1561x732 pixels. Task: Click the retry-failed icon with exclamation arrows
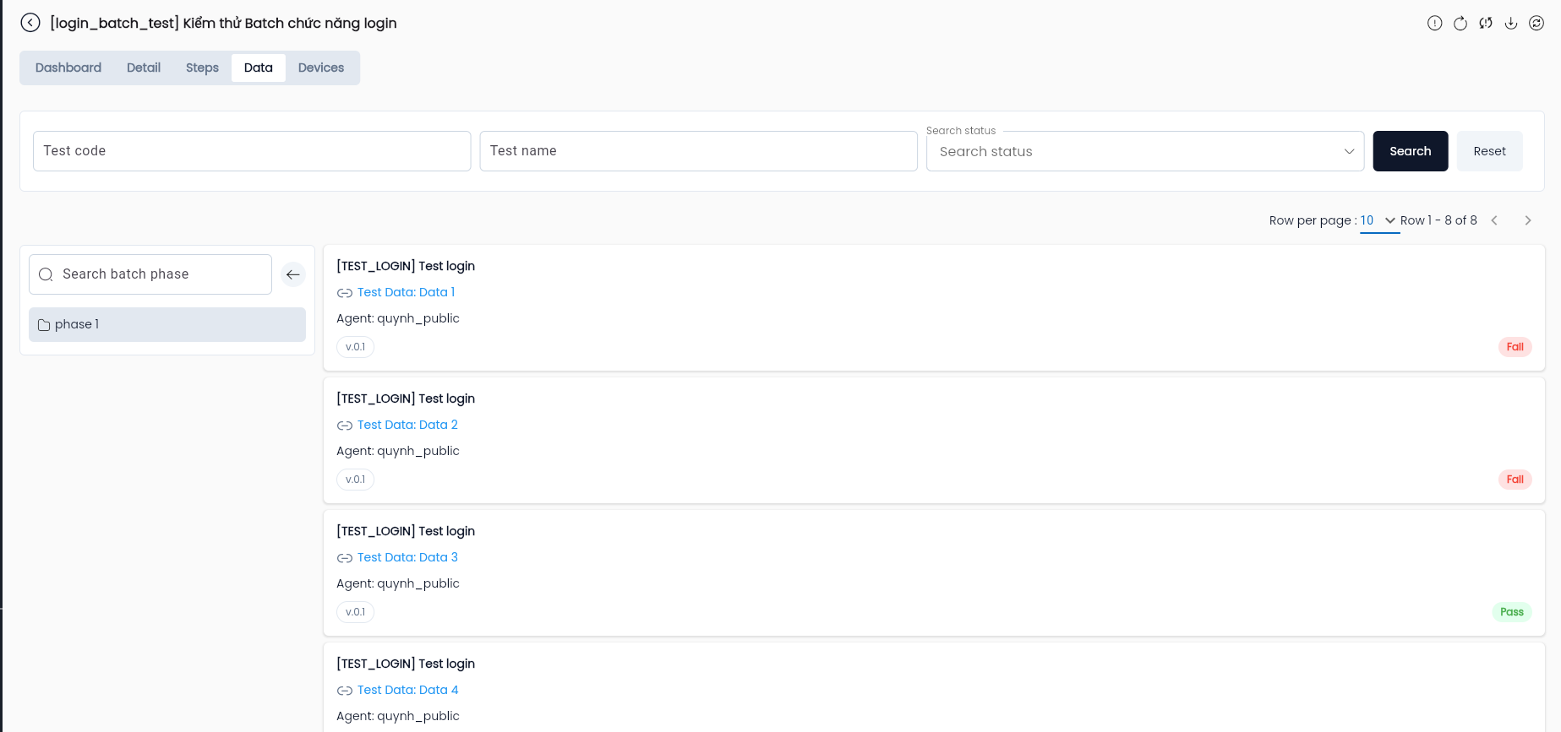pos(1486,23)
